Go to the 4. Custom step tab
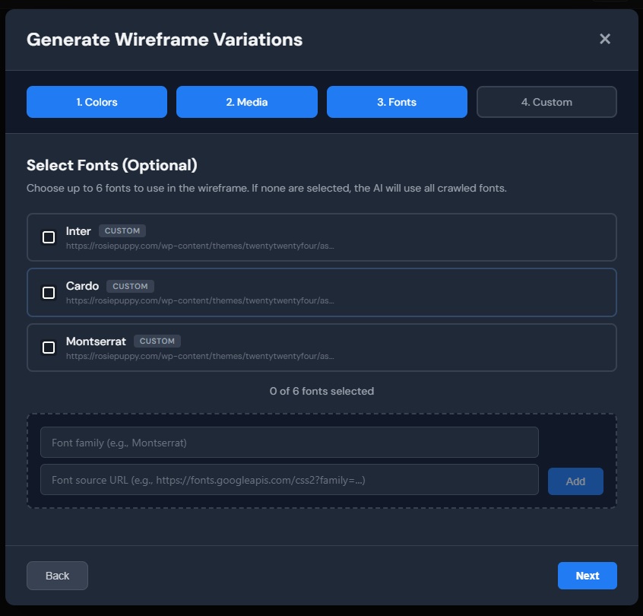 (x=546, y=102)
